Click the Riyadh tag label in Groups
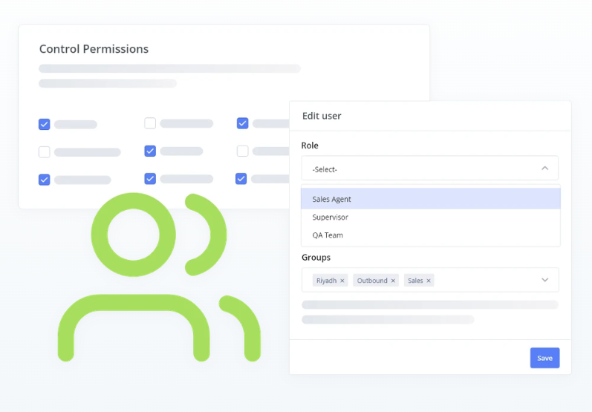 326,281
